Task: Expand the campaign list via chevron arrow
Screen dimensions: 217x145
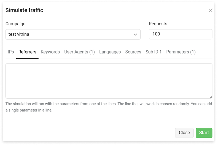Action: point(135,34)
